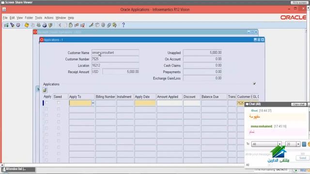
Task: Open the File menu
Action: 5,18
